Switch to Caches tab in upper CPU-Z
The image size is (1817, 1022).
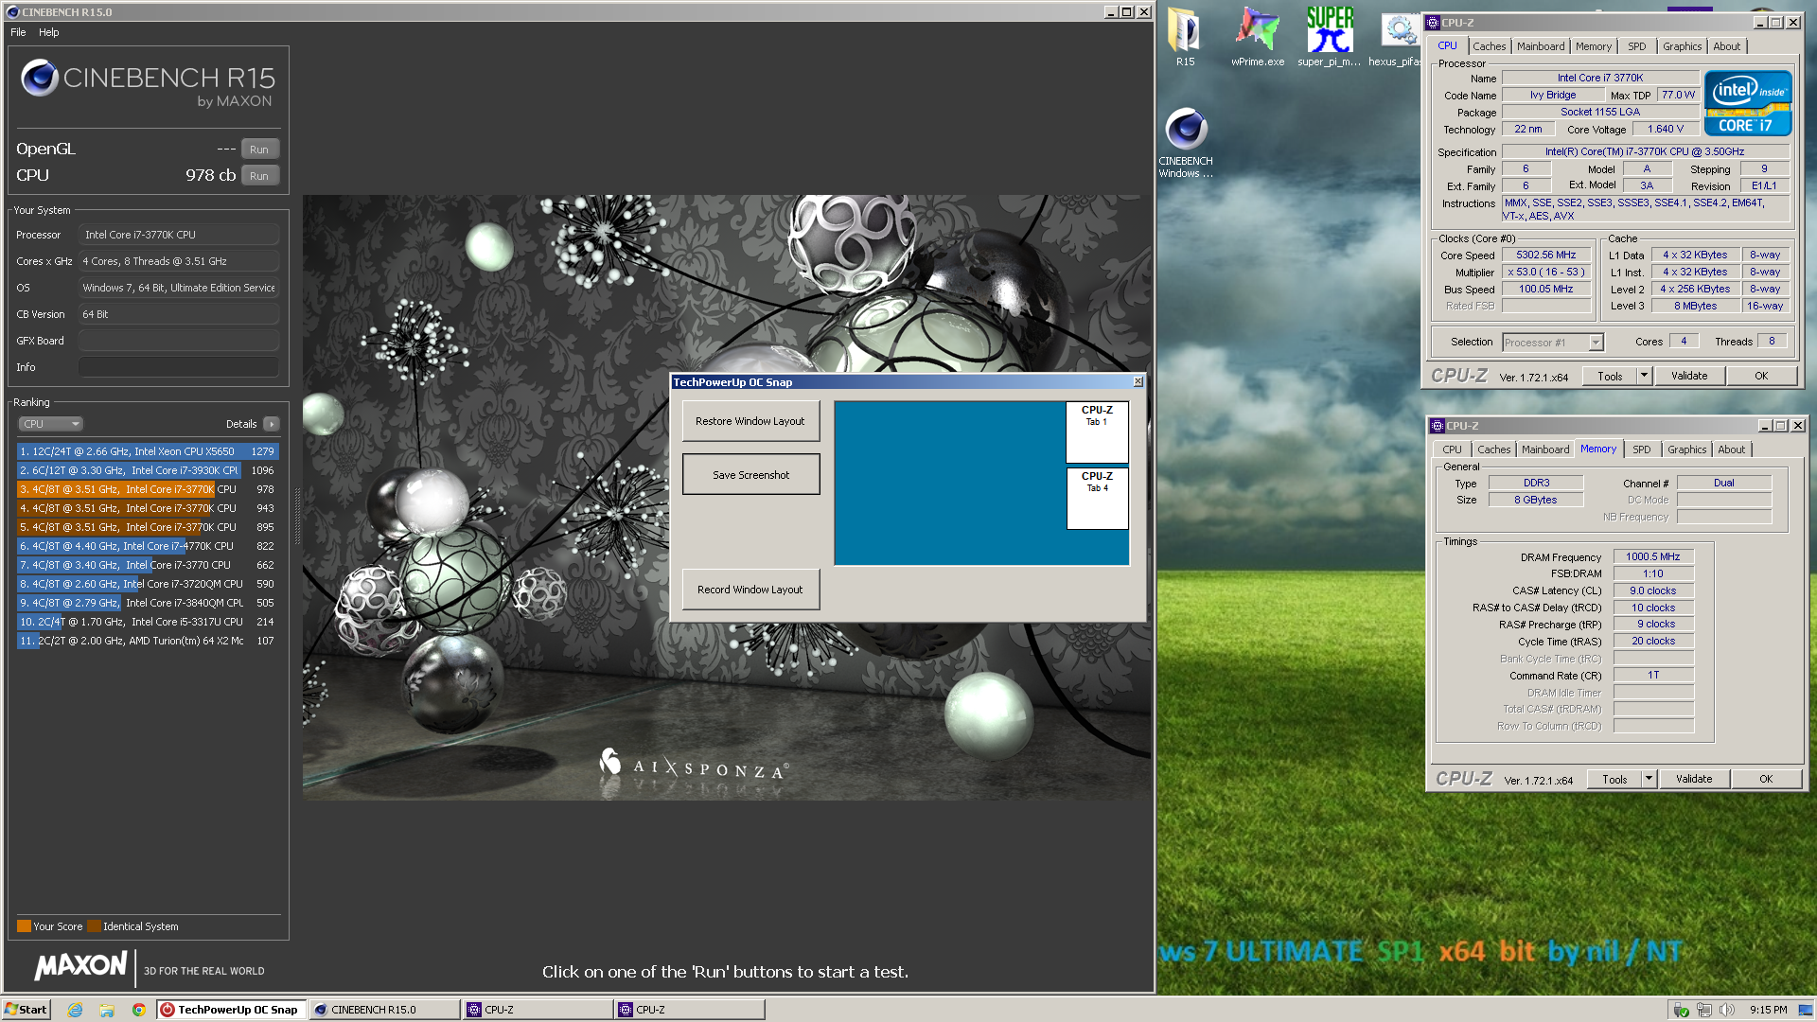point(1489,46)
